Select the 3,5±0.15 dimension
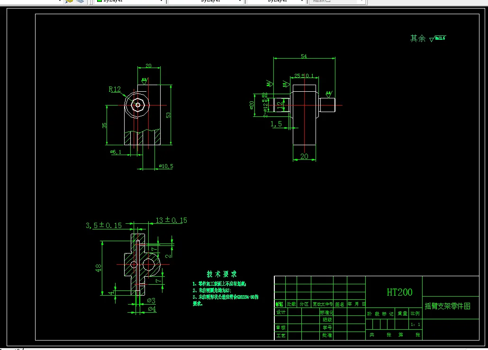Viewport: 488px width, 350px height. point(104,226)
